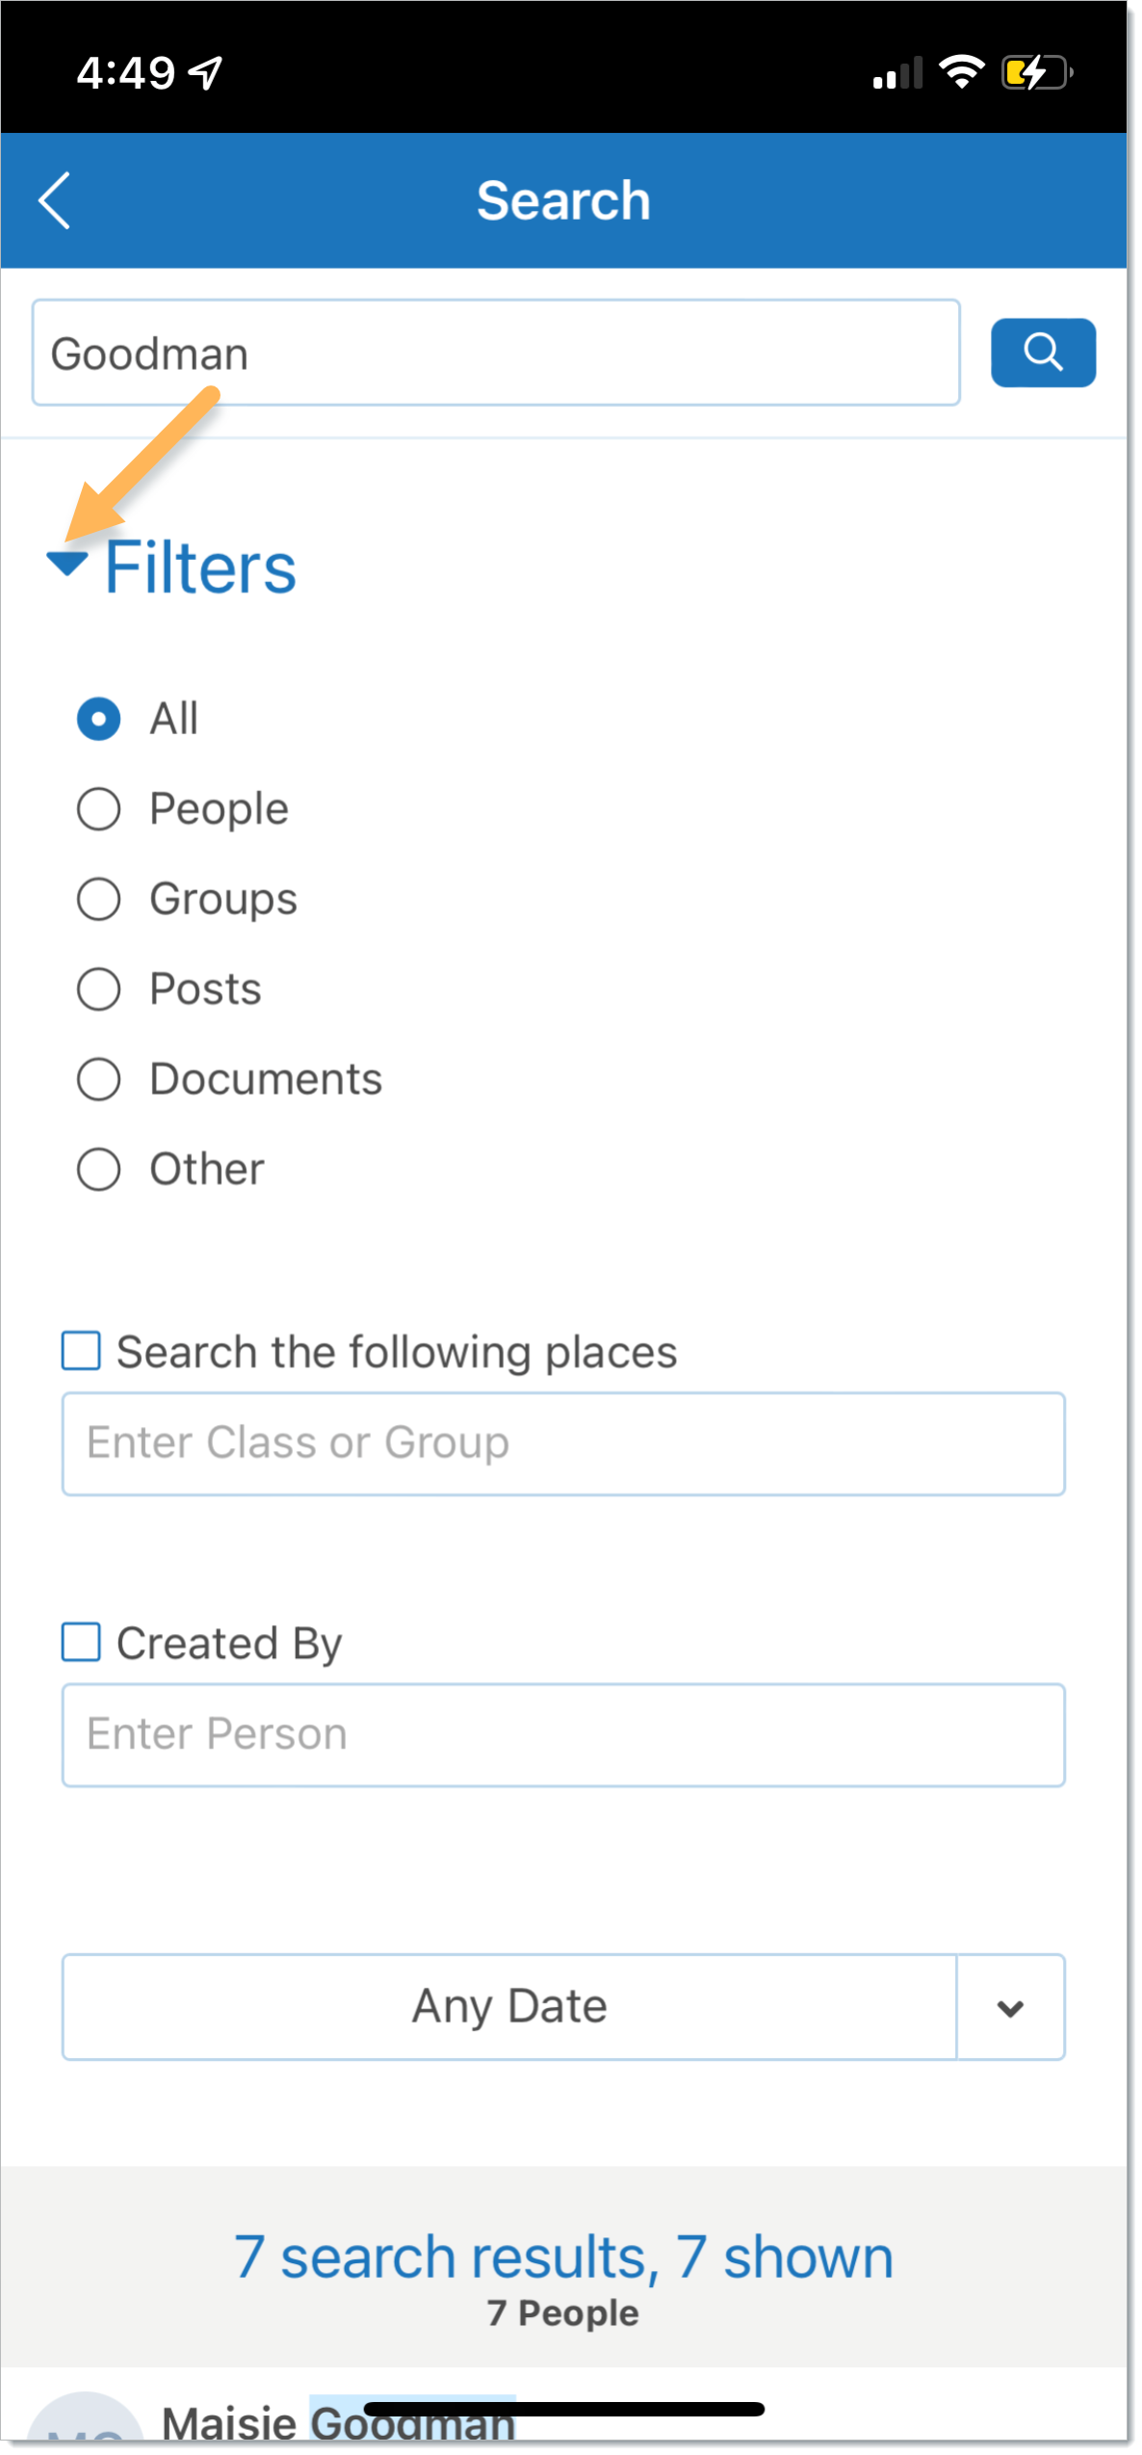The image size is (1142, 2455).
Task: Select the Posts filter
Action: (98, 990)
